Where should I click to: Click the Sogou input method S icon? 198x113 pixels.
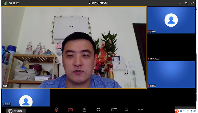pos(177,111)
